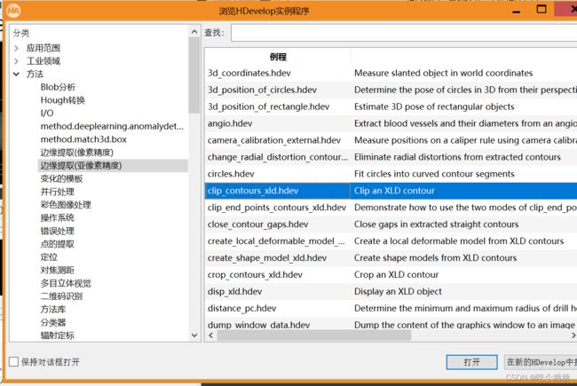Select clip_end_points_contours_xld.hdev example
Screen dimensions: 577x386
pyautogui.click(x=277, y=208)
